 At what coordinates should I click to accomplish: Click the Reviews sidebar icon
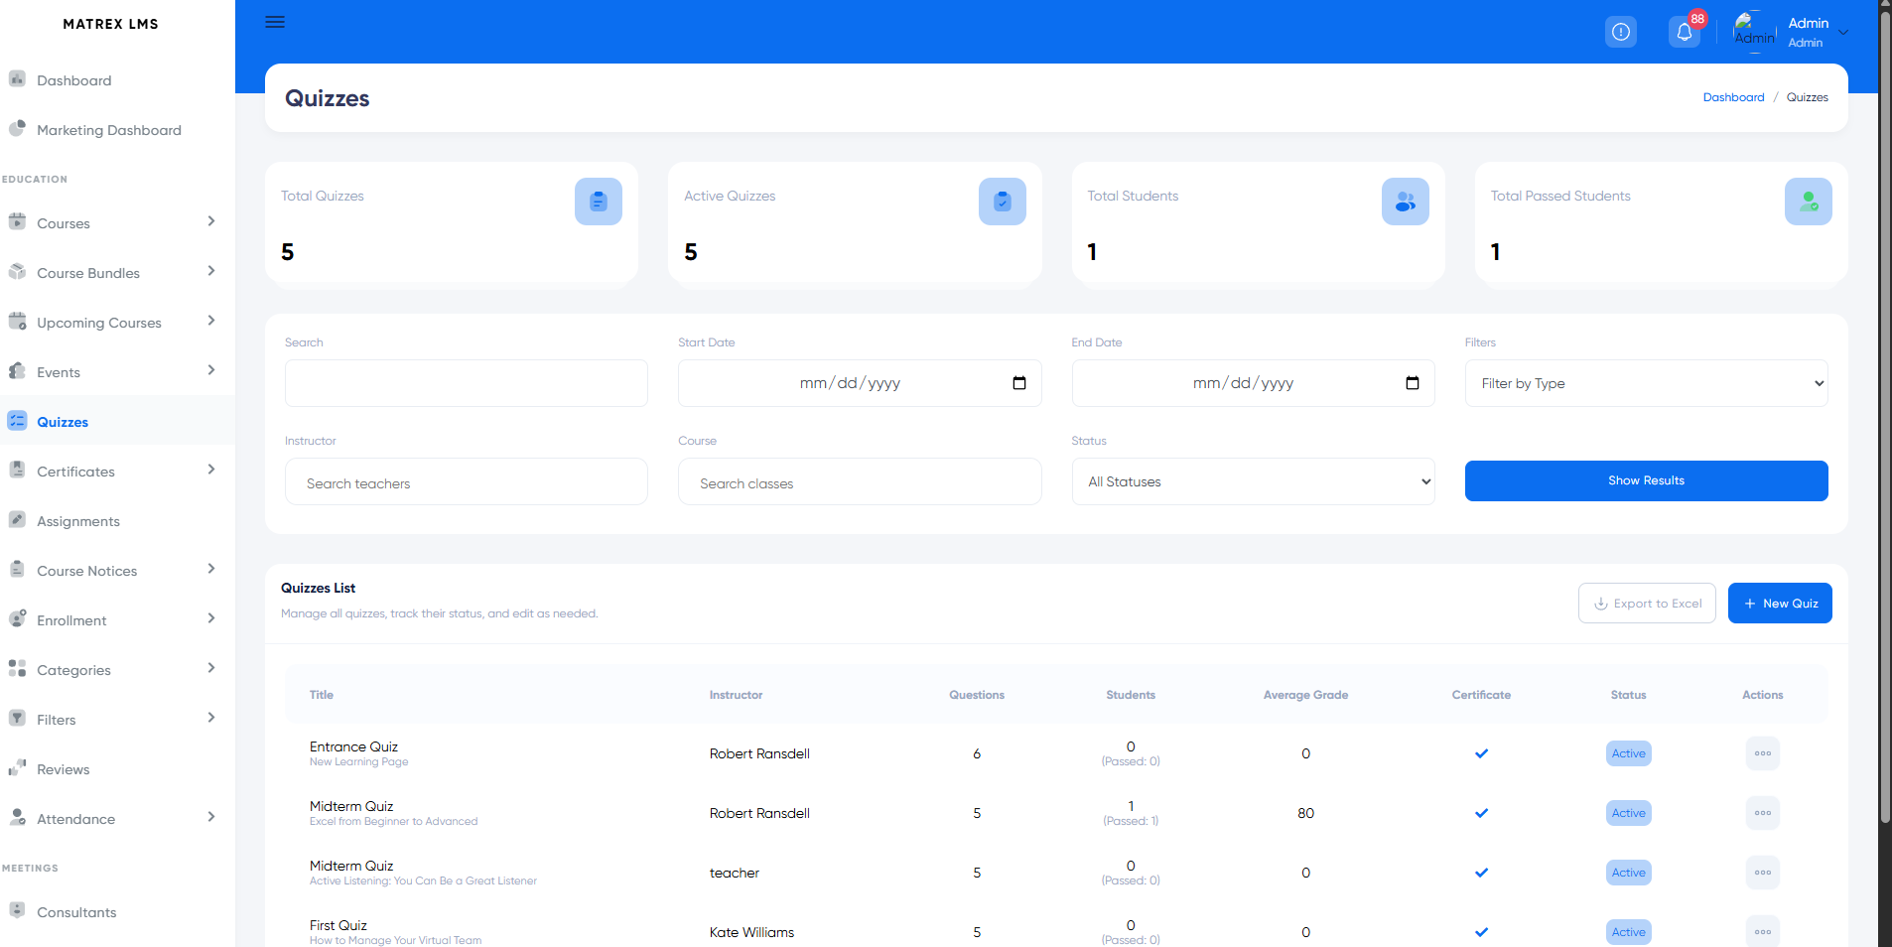pyautogui.click(x=17, y=767)
